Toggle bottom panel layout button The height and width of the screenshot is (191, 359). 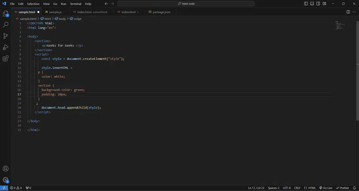point(312,4)
